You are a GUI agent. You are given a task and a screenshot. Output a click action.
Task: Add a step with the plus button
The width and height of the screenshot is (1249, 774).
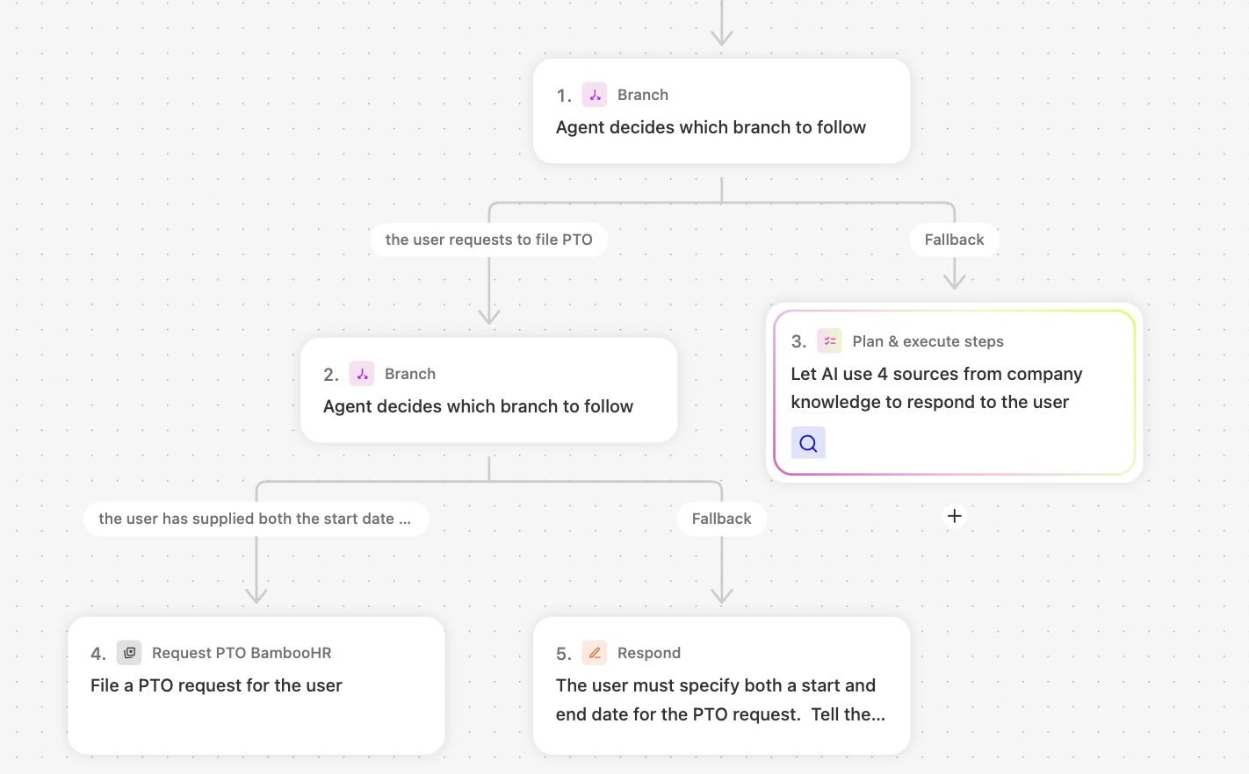(x=955, y=516)
